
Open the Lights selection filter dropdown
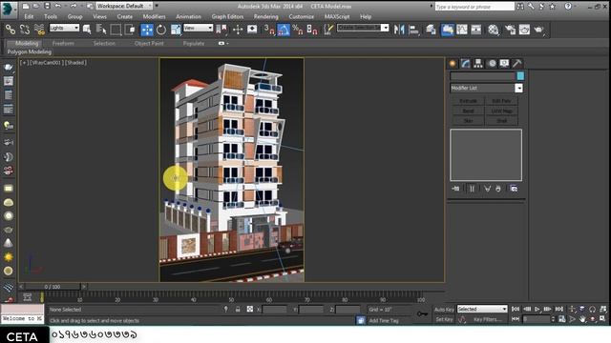click(x=64, y=28)
